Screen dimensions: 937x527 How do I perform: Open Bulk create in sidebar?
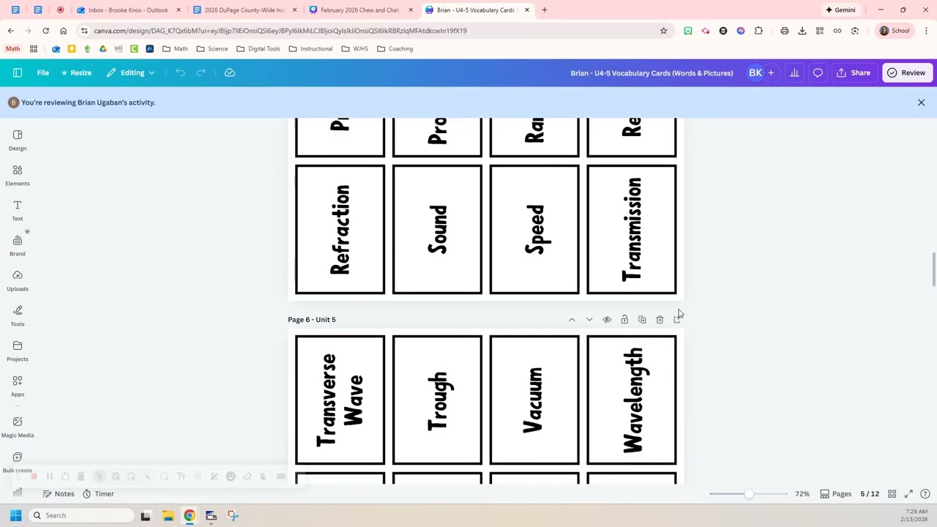[18, 462]
